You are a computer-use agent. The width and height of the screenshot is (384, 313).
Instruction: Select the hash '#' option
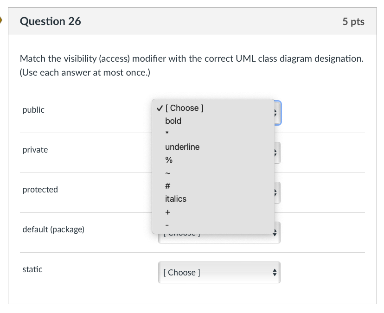pyautogui.click(x=168, y=186)
